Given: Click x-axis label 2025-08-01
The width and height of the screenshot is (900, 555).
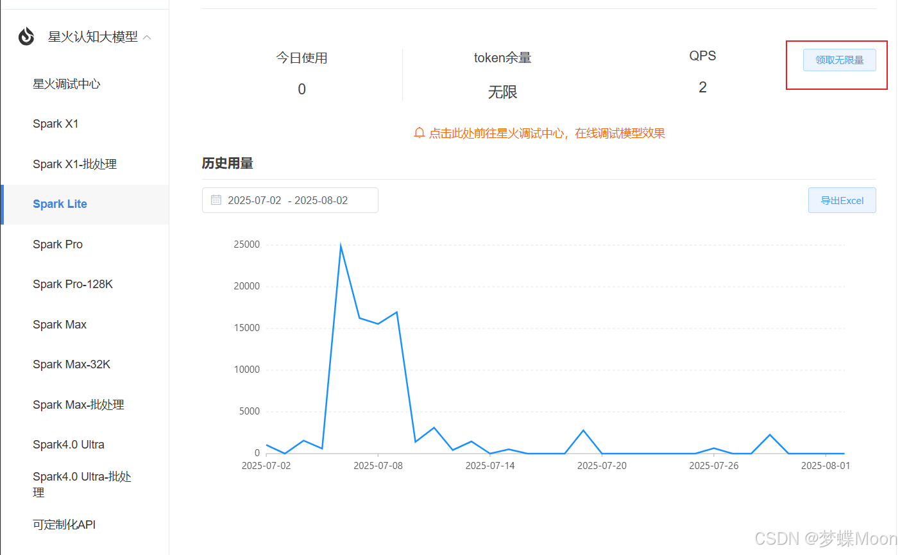Looking at the screenshot, I should coord(826,466).
